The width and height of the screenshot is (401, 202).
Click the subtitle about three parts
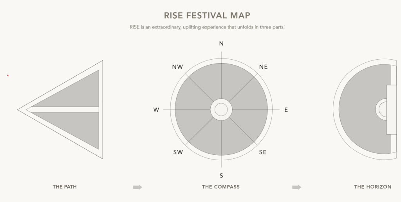point(207,27)
